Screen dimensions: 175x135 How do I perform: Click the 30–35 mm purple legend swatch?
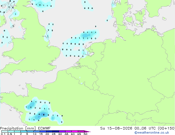[62, 131]
